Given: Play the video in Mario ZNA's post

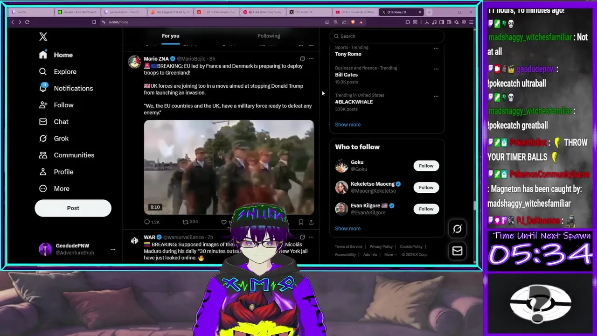Looking at the screenshot, I should pos(229,167).
